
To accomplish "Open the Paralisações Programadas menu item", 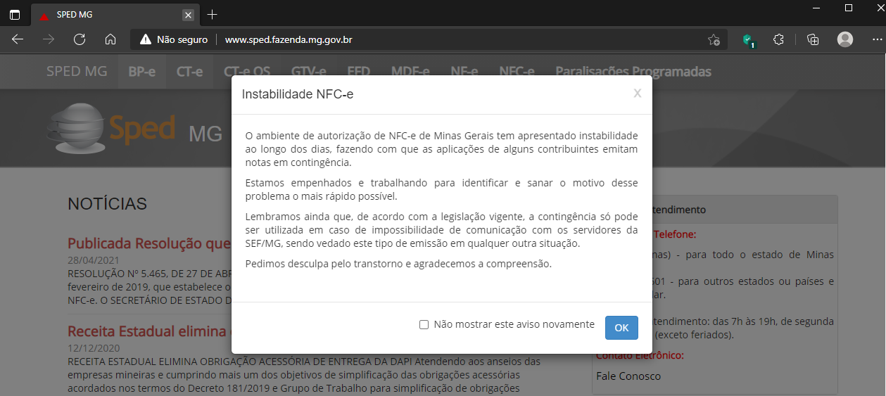I will point(633,71).
